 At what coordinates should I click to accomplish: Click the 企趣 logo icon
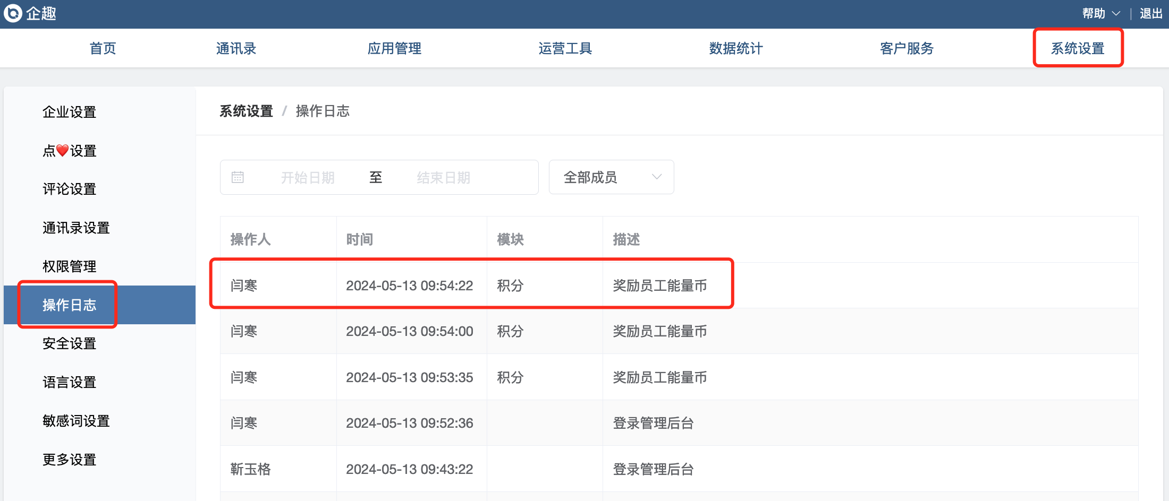[x=13, y=13]
